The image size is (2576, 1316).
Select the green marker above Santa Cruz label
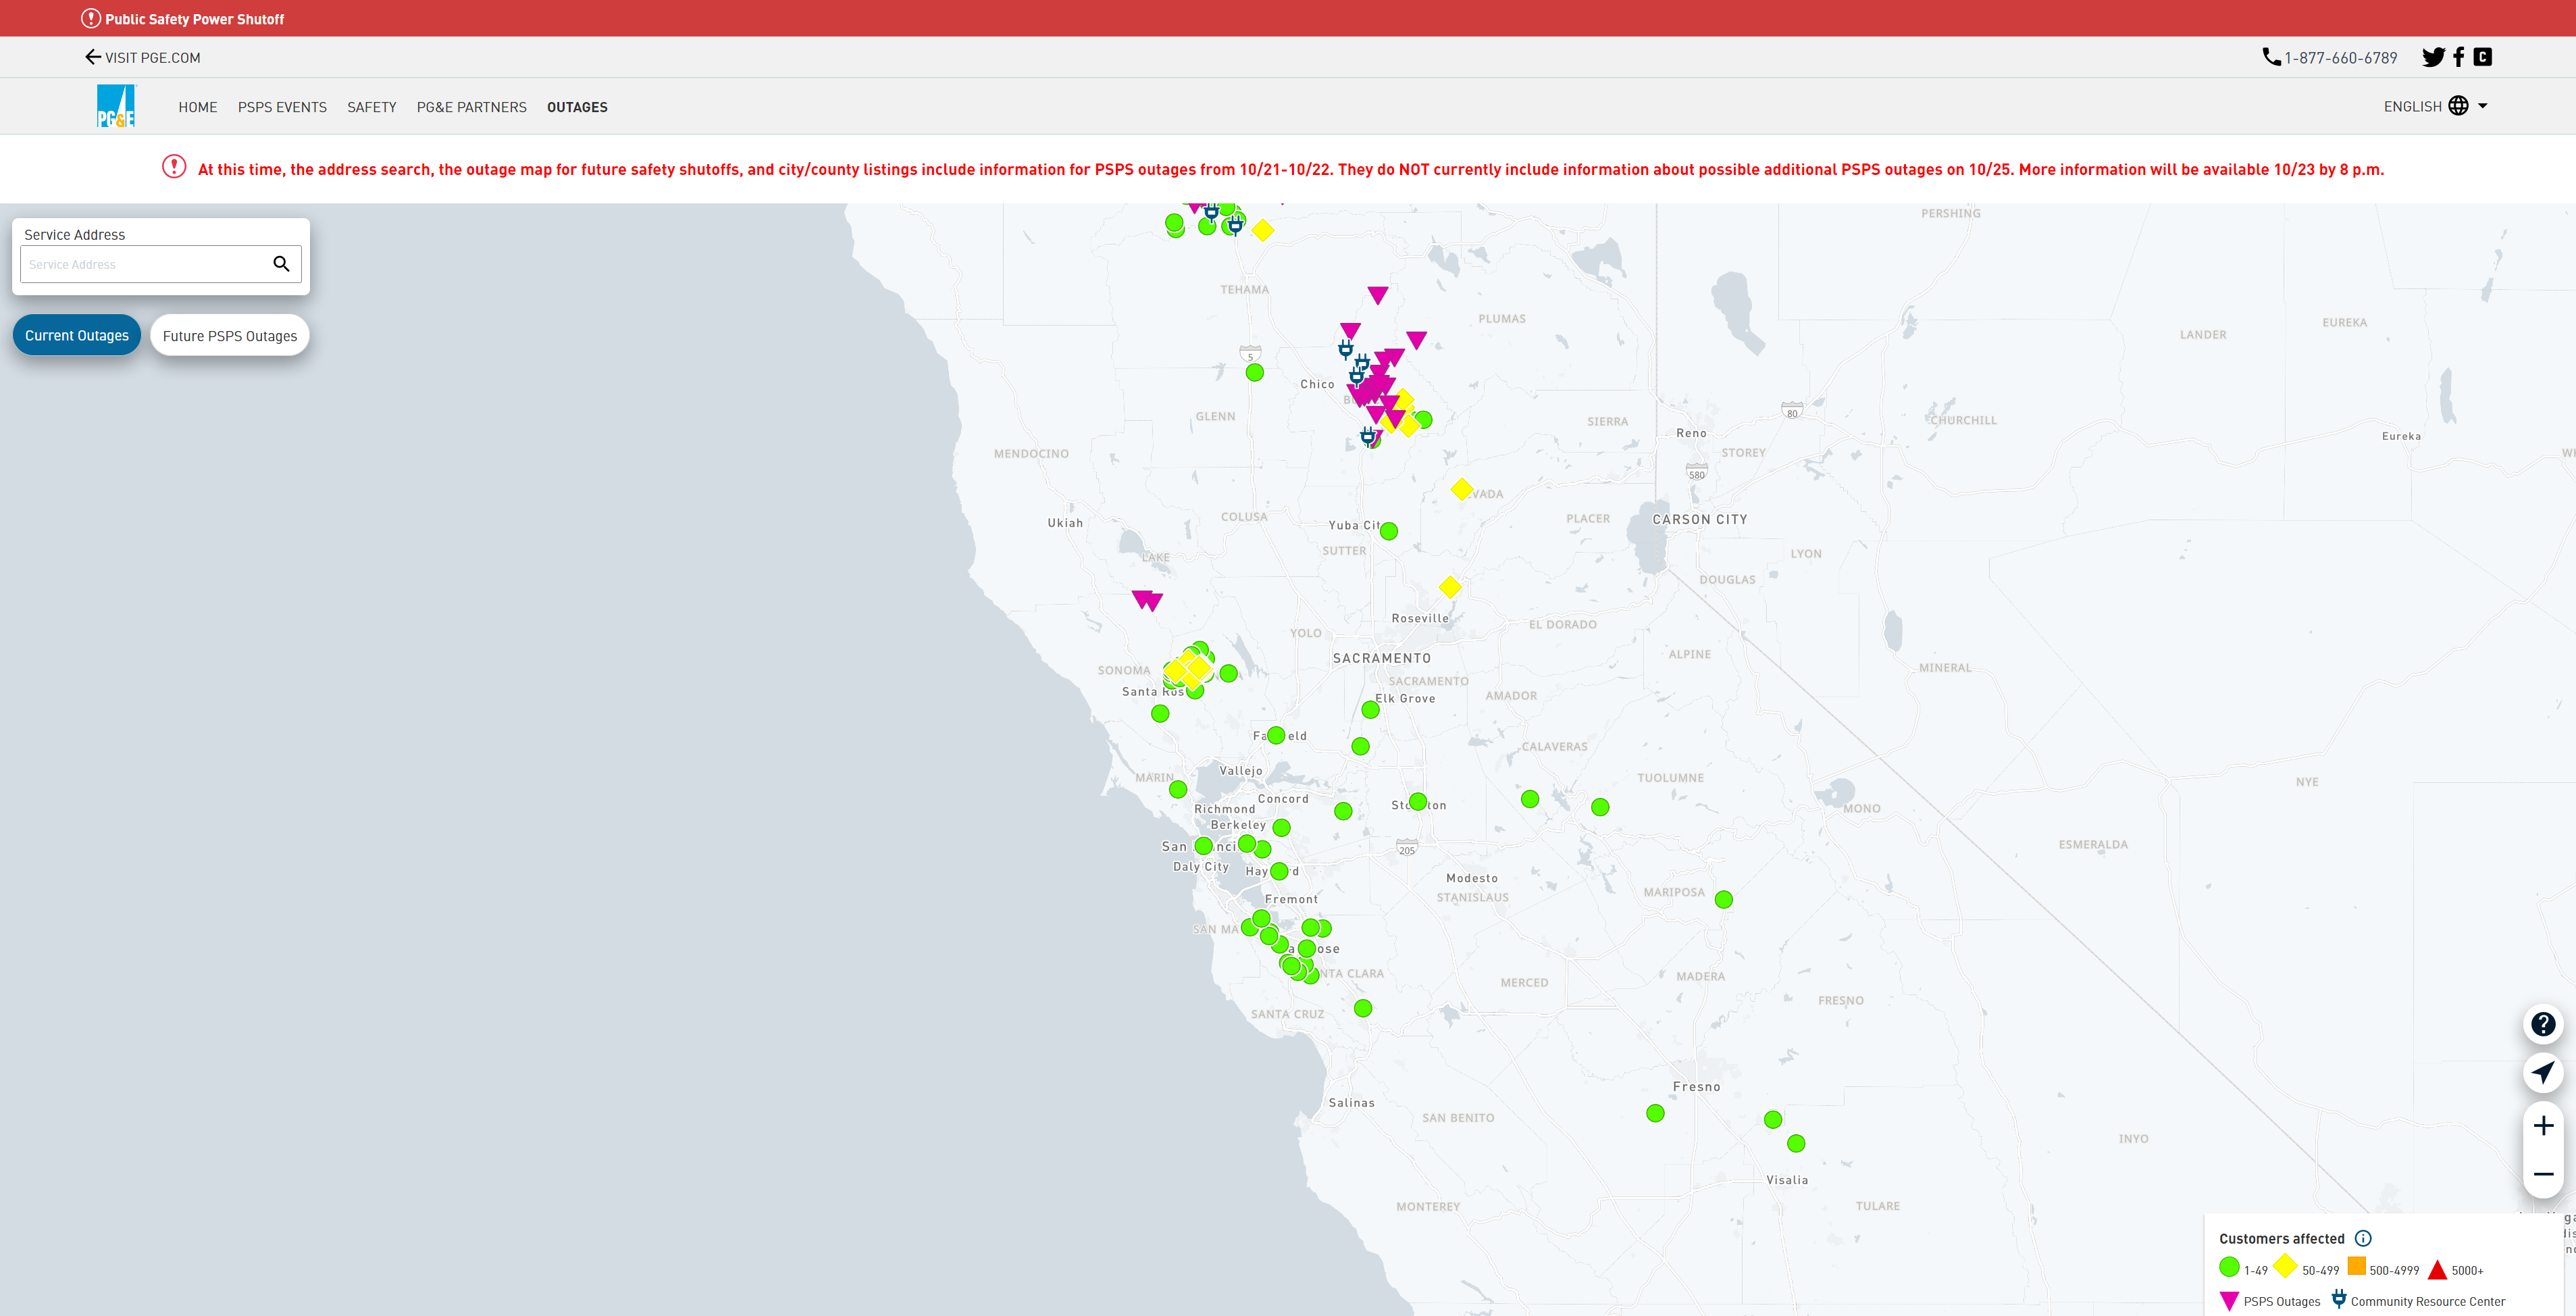click(1363, 1008)
